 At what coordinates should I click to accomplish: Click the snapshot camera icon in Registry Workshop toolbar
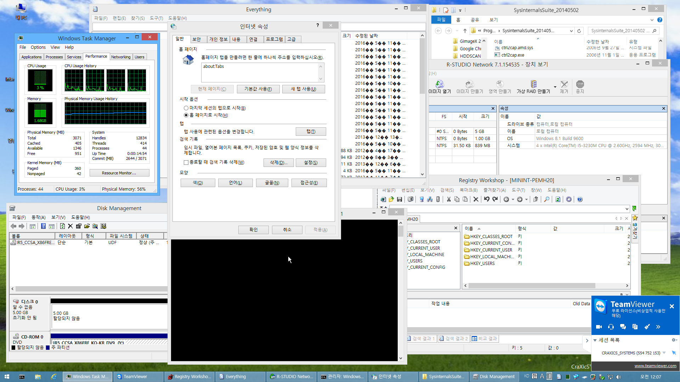coord(410,199)
